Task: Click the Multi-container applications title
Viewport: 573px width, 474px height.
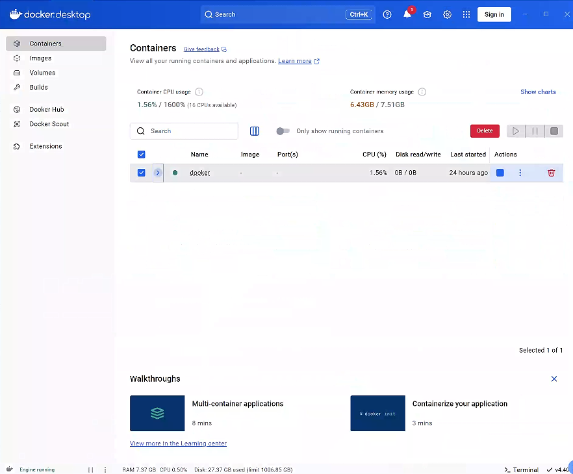Action: click(x=238, y=403)
